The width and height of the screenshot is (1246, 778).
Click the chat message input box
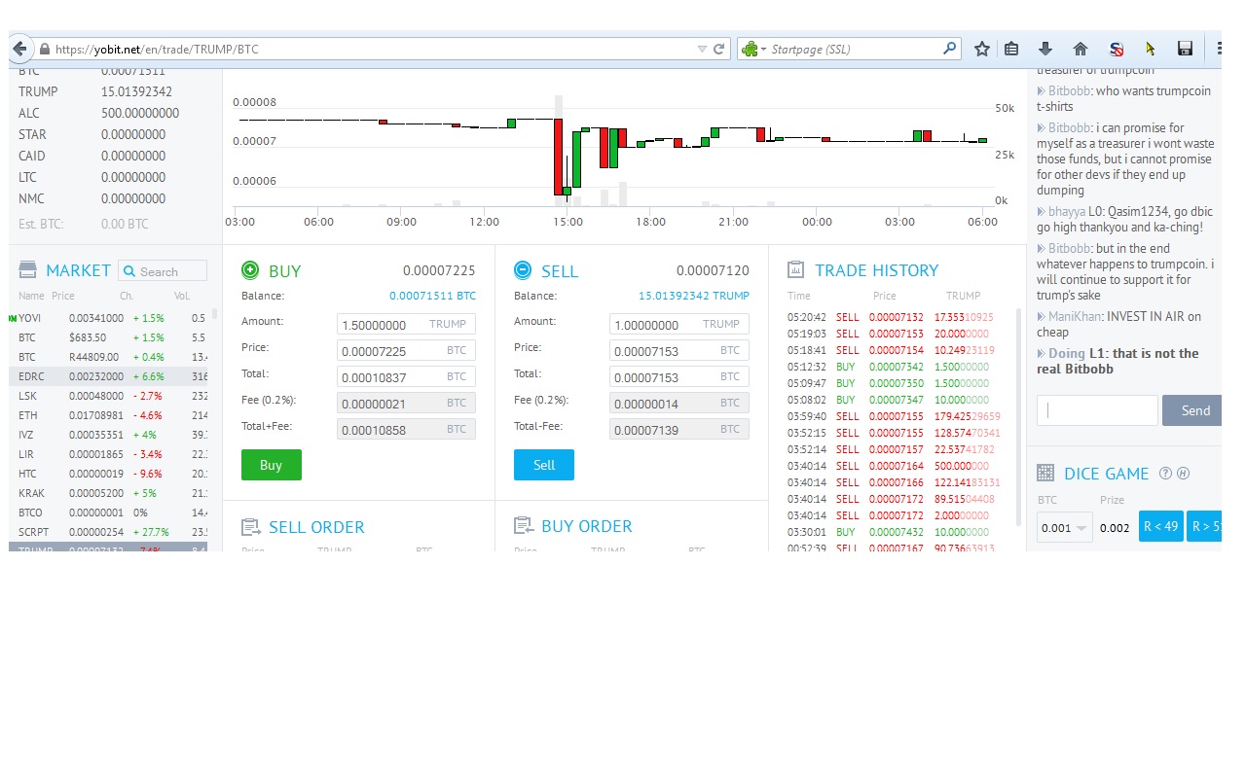tap(1097, 410)
